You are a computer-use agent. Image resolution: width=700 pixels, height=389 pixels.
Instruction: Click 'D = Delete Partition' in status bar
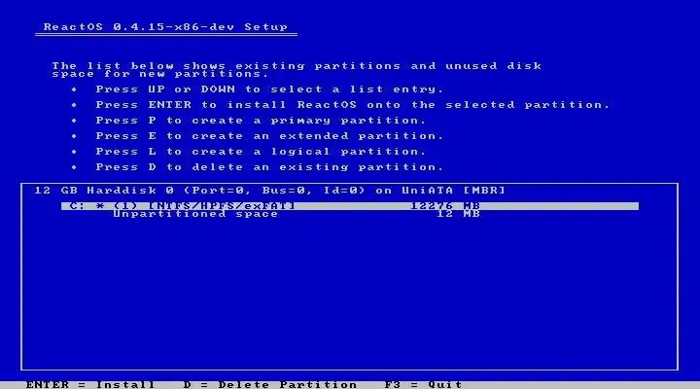coord(270,384)
